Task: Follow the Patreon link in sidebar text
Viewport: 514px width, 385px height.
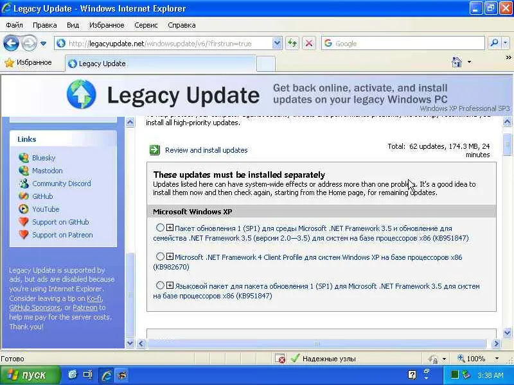Action: click(85, 307)
